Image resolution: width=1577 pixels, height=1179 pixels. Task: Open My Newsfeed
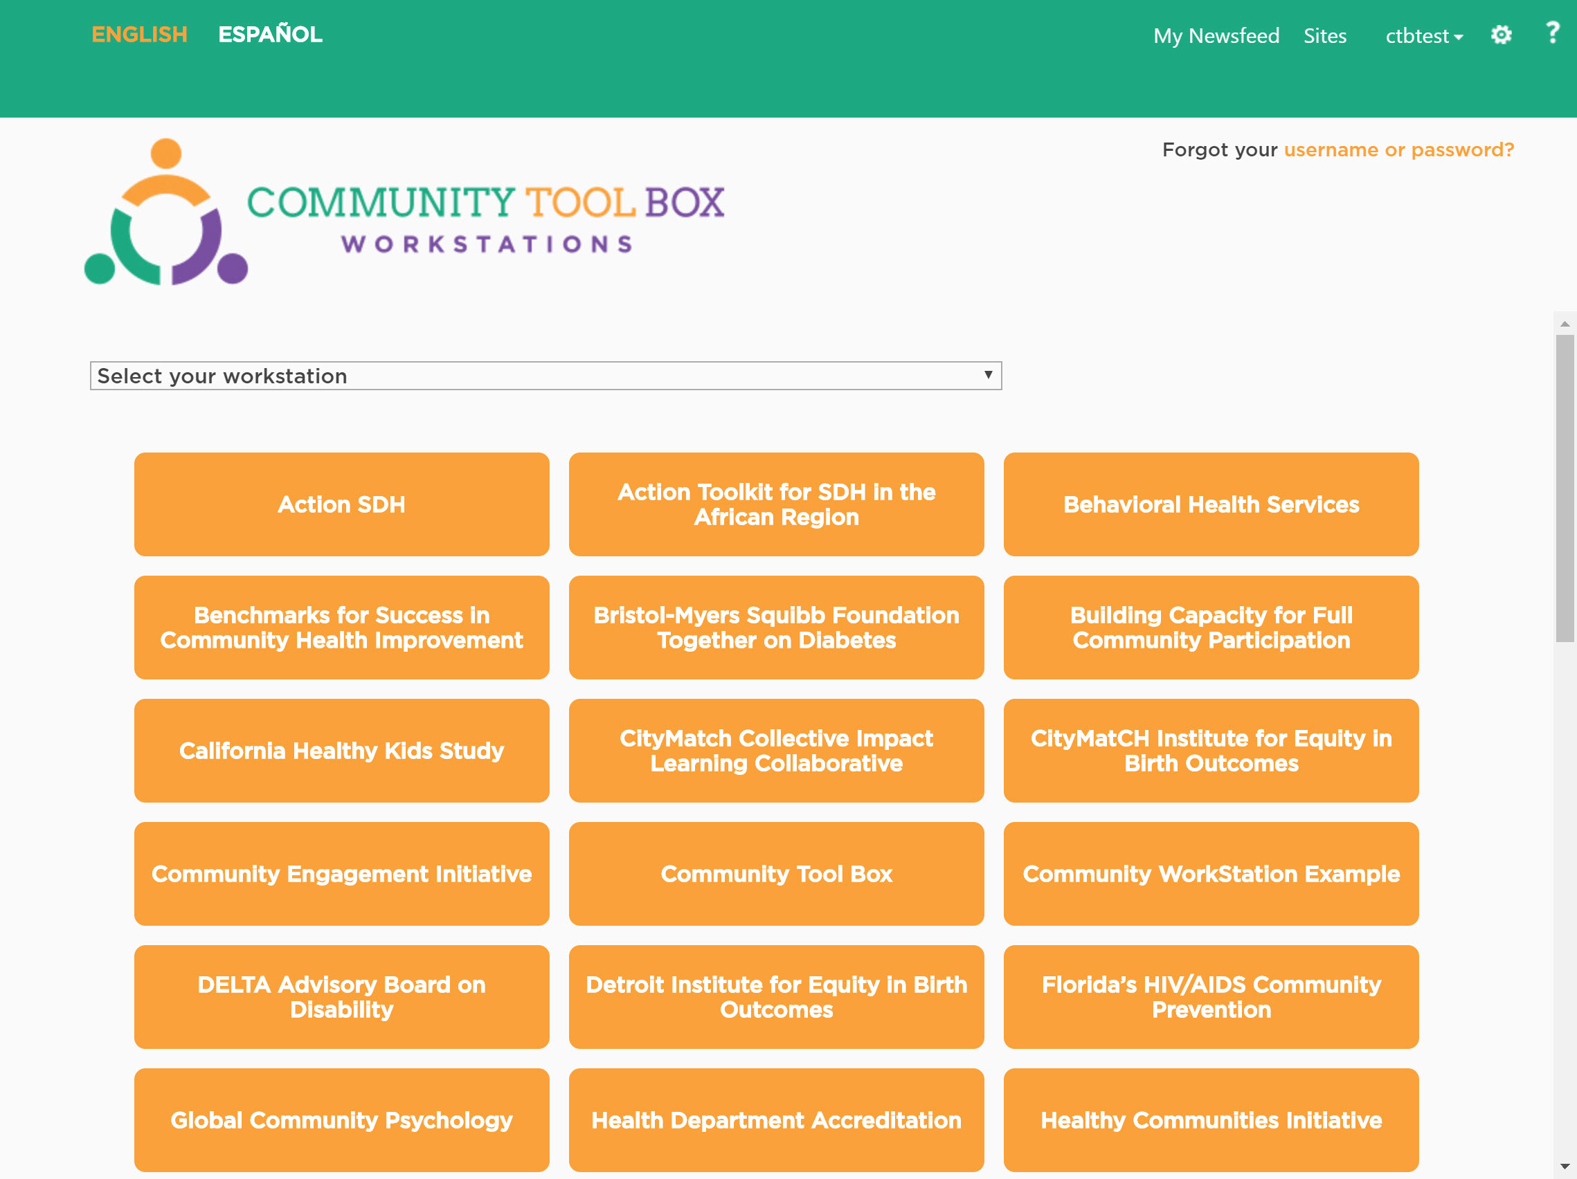pos(1216,35)
